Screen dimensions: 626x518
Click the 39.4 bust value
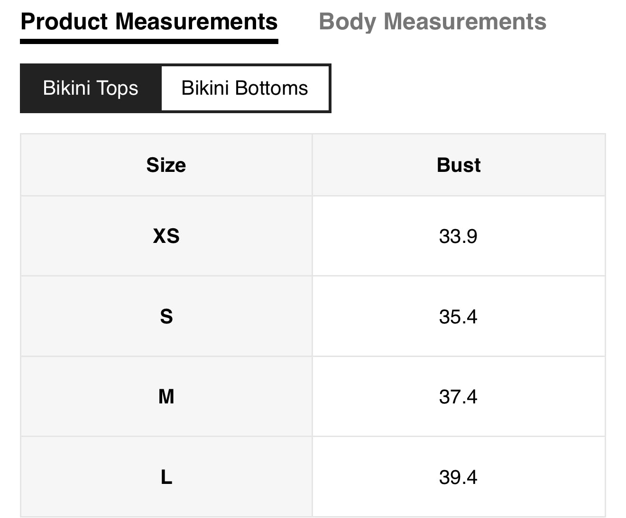pyautogui.click(x=458, y=477)
